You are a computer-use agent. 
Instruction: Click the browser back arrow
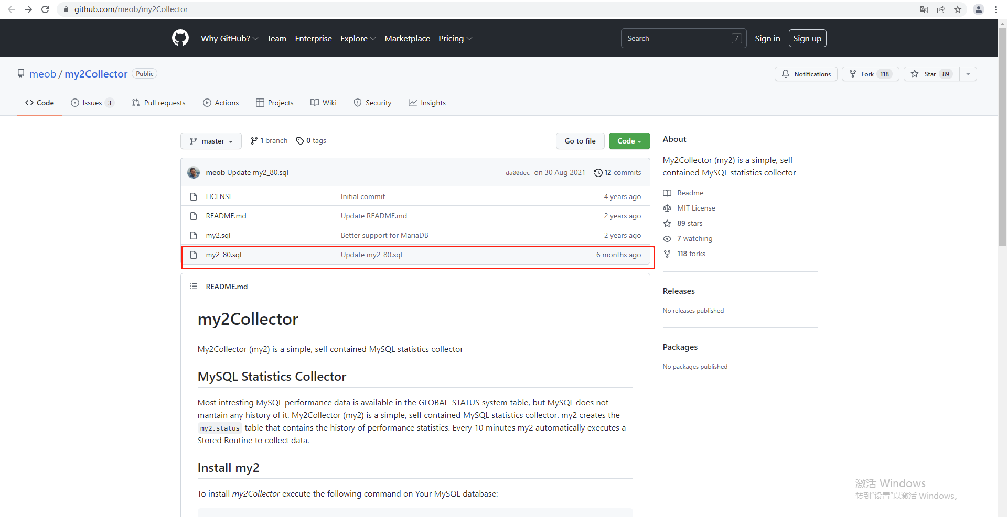12,9
